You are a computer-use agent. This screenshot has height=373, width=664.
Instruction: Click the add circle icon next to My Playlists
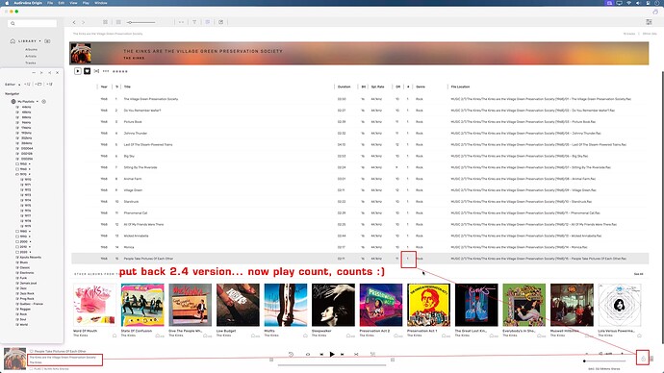tap(43, 102)
